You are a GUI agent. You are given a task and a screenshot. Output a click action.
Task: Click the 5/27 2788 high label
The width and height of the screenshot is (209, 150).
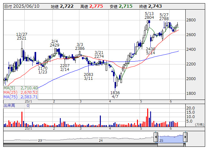coord(164,17)
